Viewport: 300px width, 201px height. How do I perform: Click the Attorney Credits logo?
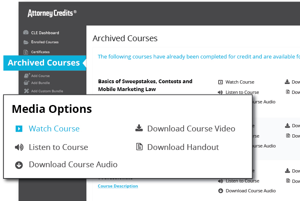pyautogui.click(x=52, y=13)
